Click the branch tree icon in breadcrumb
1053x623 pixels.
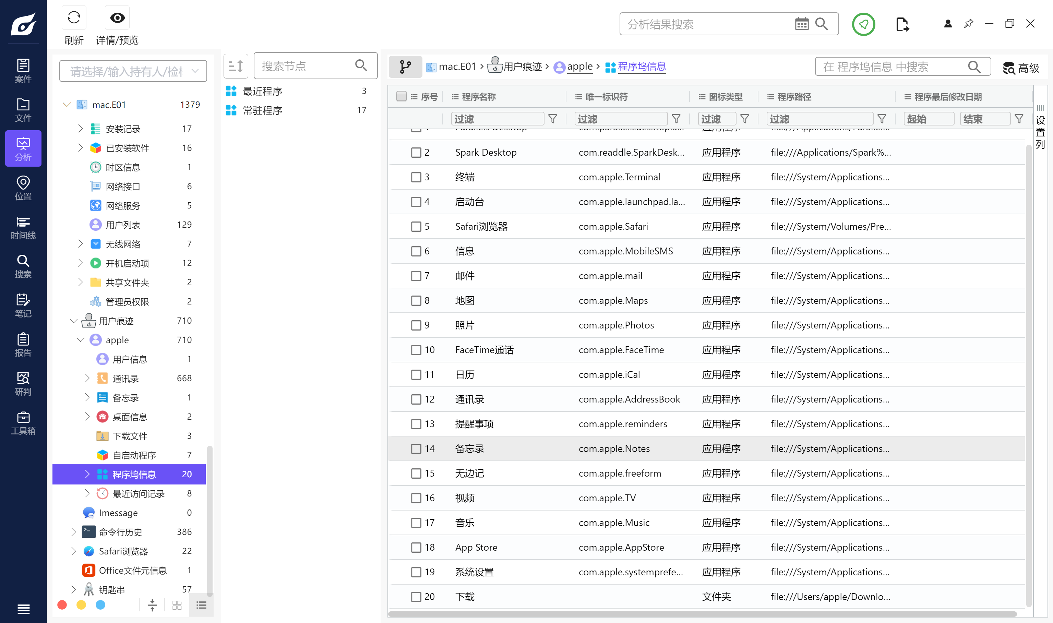405,66
